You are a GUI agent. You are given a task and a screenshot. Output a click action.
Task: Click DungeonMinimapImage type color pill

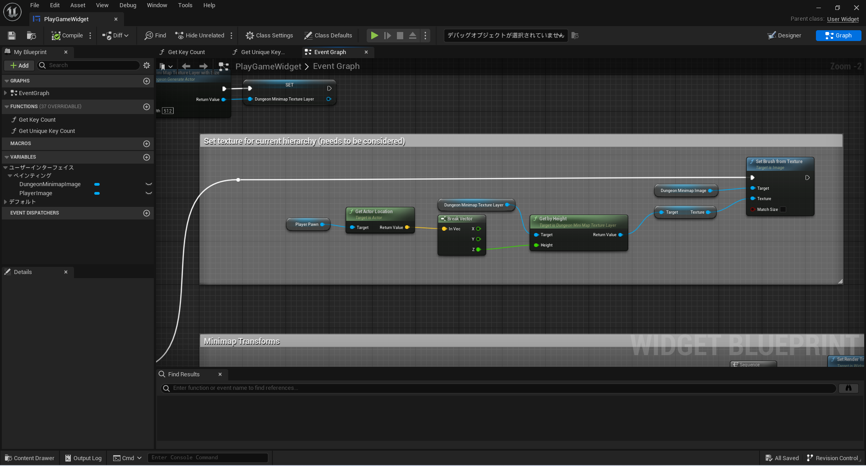pos(97,184)
